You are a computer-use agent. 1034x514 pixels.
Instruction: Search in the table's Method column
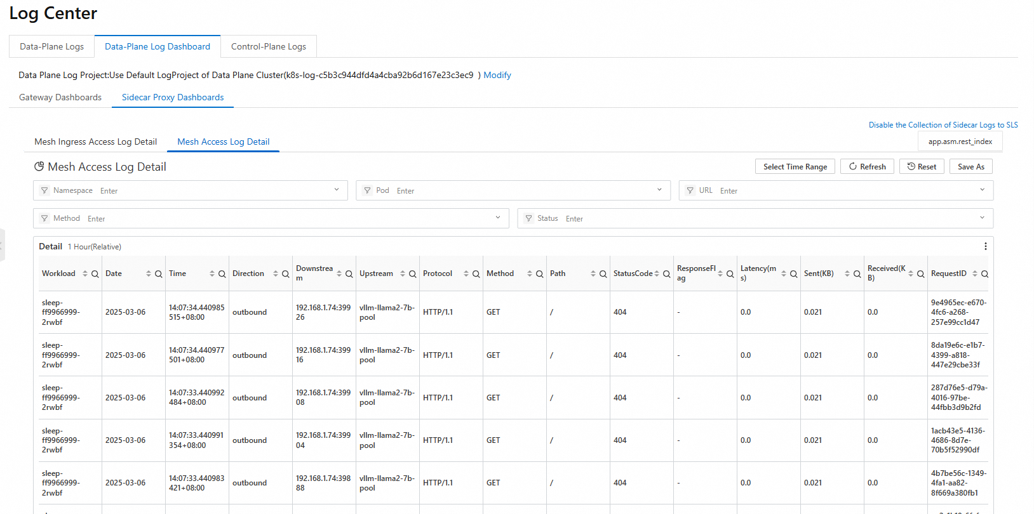pyautogui.click(x=540, y=274)
